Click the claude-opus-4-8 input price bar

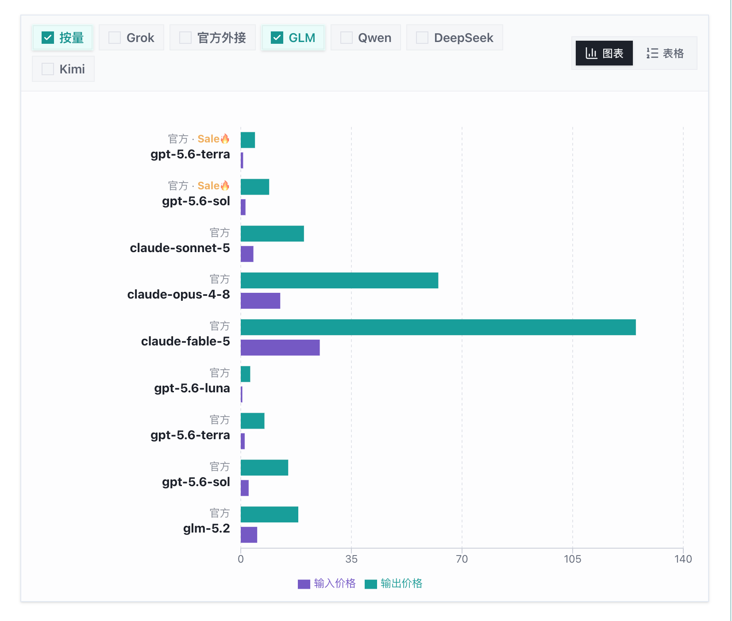(x=260, y=301)
